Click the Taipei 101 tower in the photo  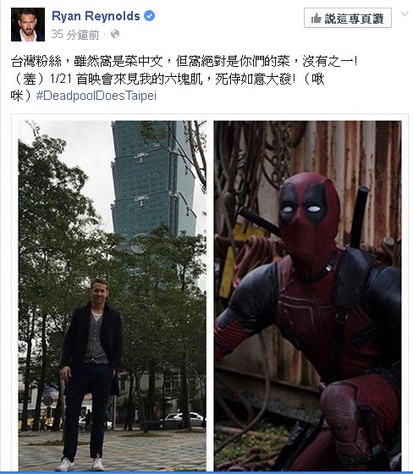pyautogui.click(x=152, y=179)
